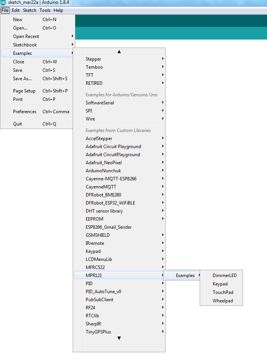Open the MPR121 Keypad example sketch
Image resolution: width=267 pixels, height=363 pixels.
pos(221,284)
